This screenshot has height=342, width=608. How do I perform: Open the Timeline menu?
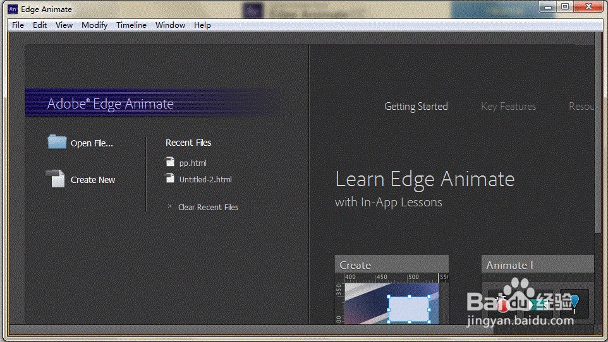click(131, 25)
